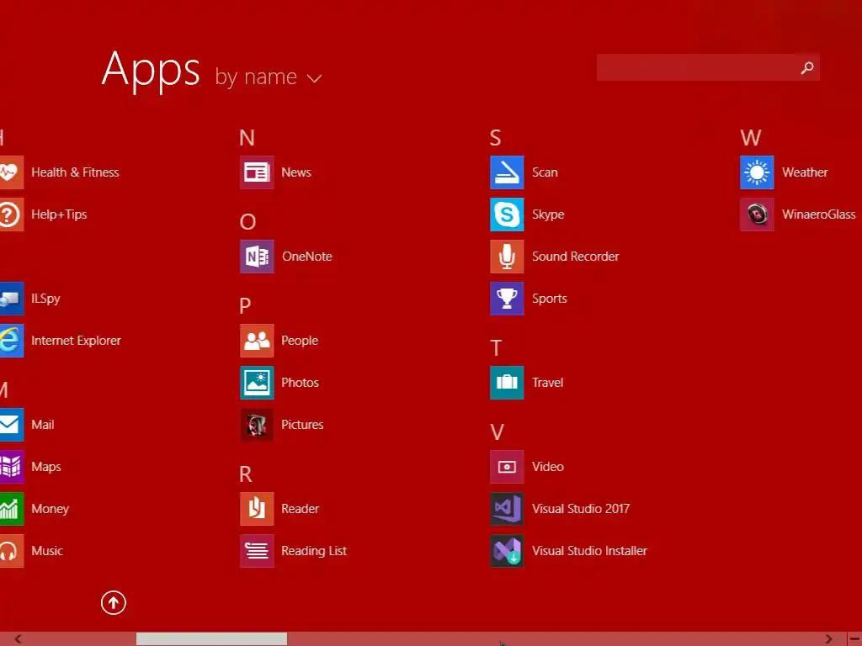Click the zoom-out minus at the scrollbar end
Screen dimensions: 862x646
(x=854, y=639)
